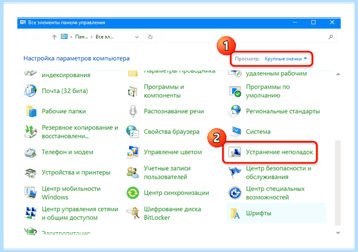Screen dimensions: 358x252
Task: Click the Шрифты fonts folder icon
Action: 235,213
